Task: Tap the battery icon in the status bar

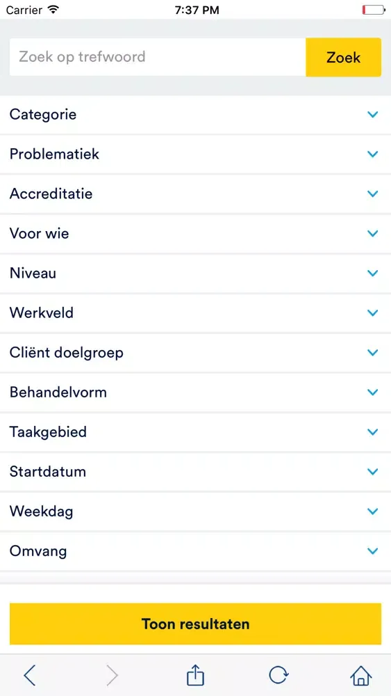Action: (373, 10)
